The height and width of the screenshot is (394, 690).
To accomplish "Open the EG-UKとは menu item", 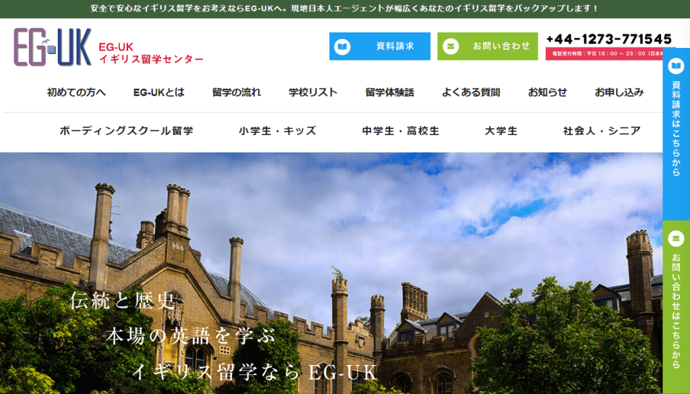I will pyautogui.click(x=159, y=92).
